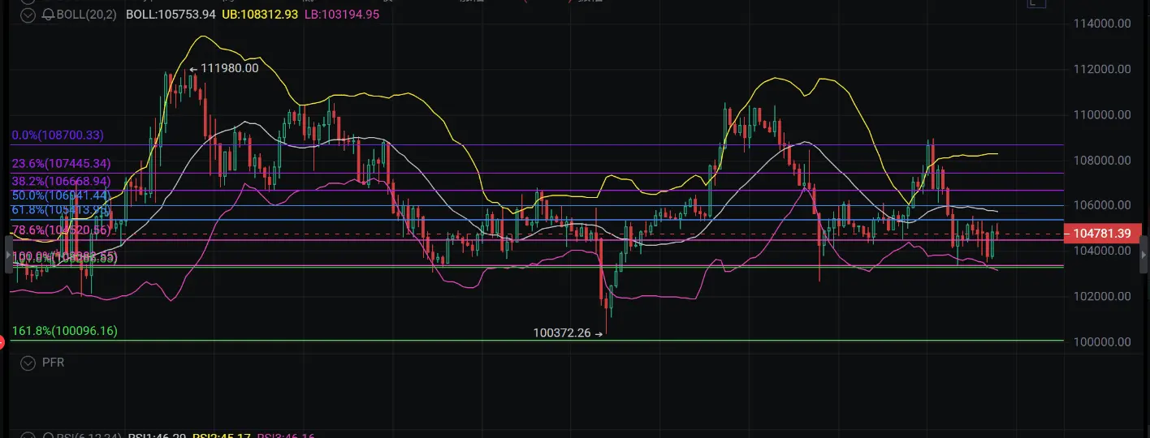Click the RSI1 value readout
This screenshot has height=438, width=1150.
(155, 436)
